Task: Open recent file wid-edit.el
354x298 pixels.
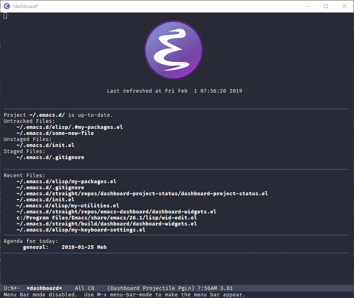Action: pos(106,218)
